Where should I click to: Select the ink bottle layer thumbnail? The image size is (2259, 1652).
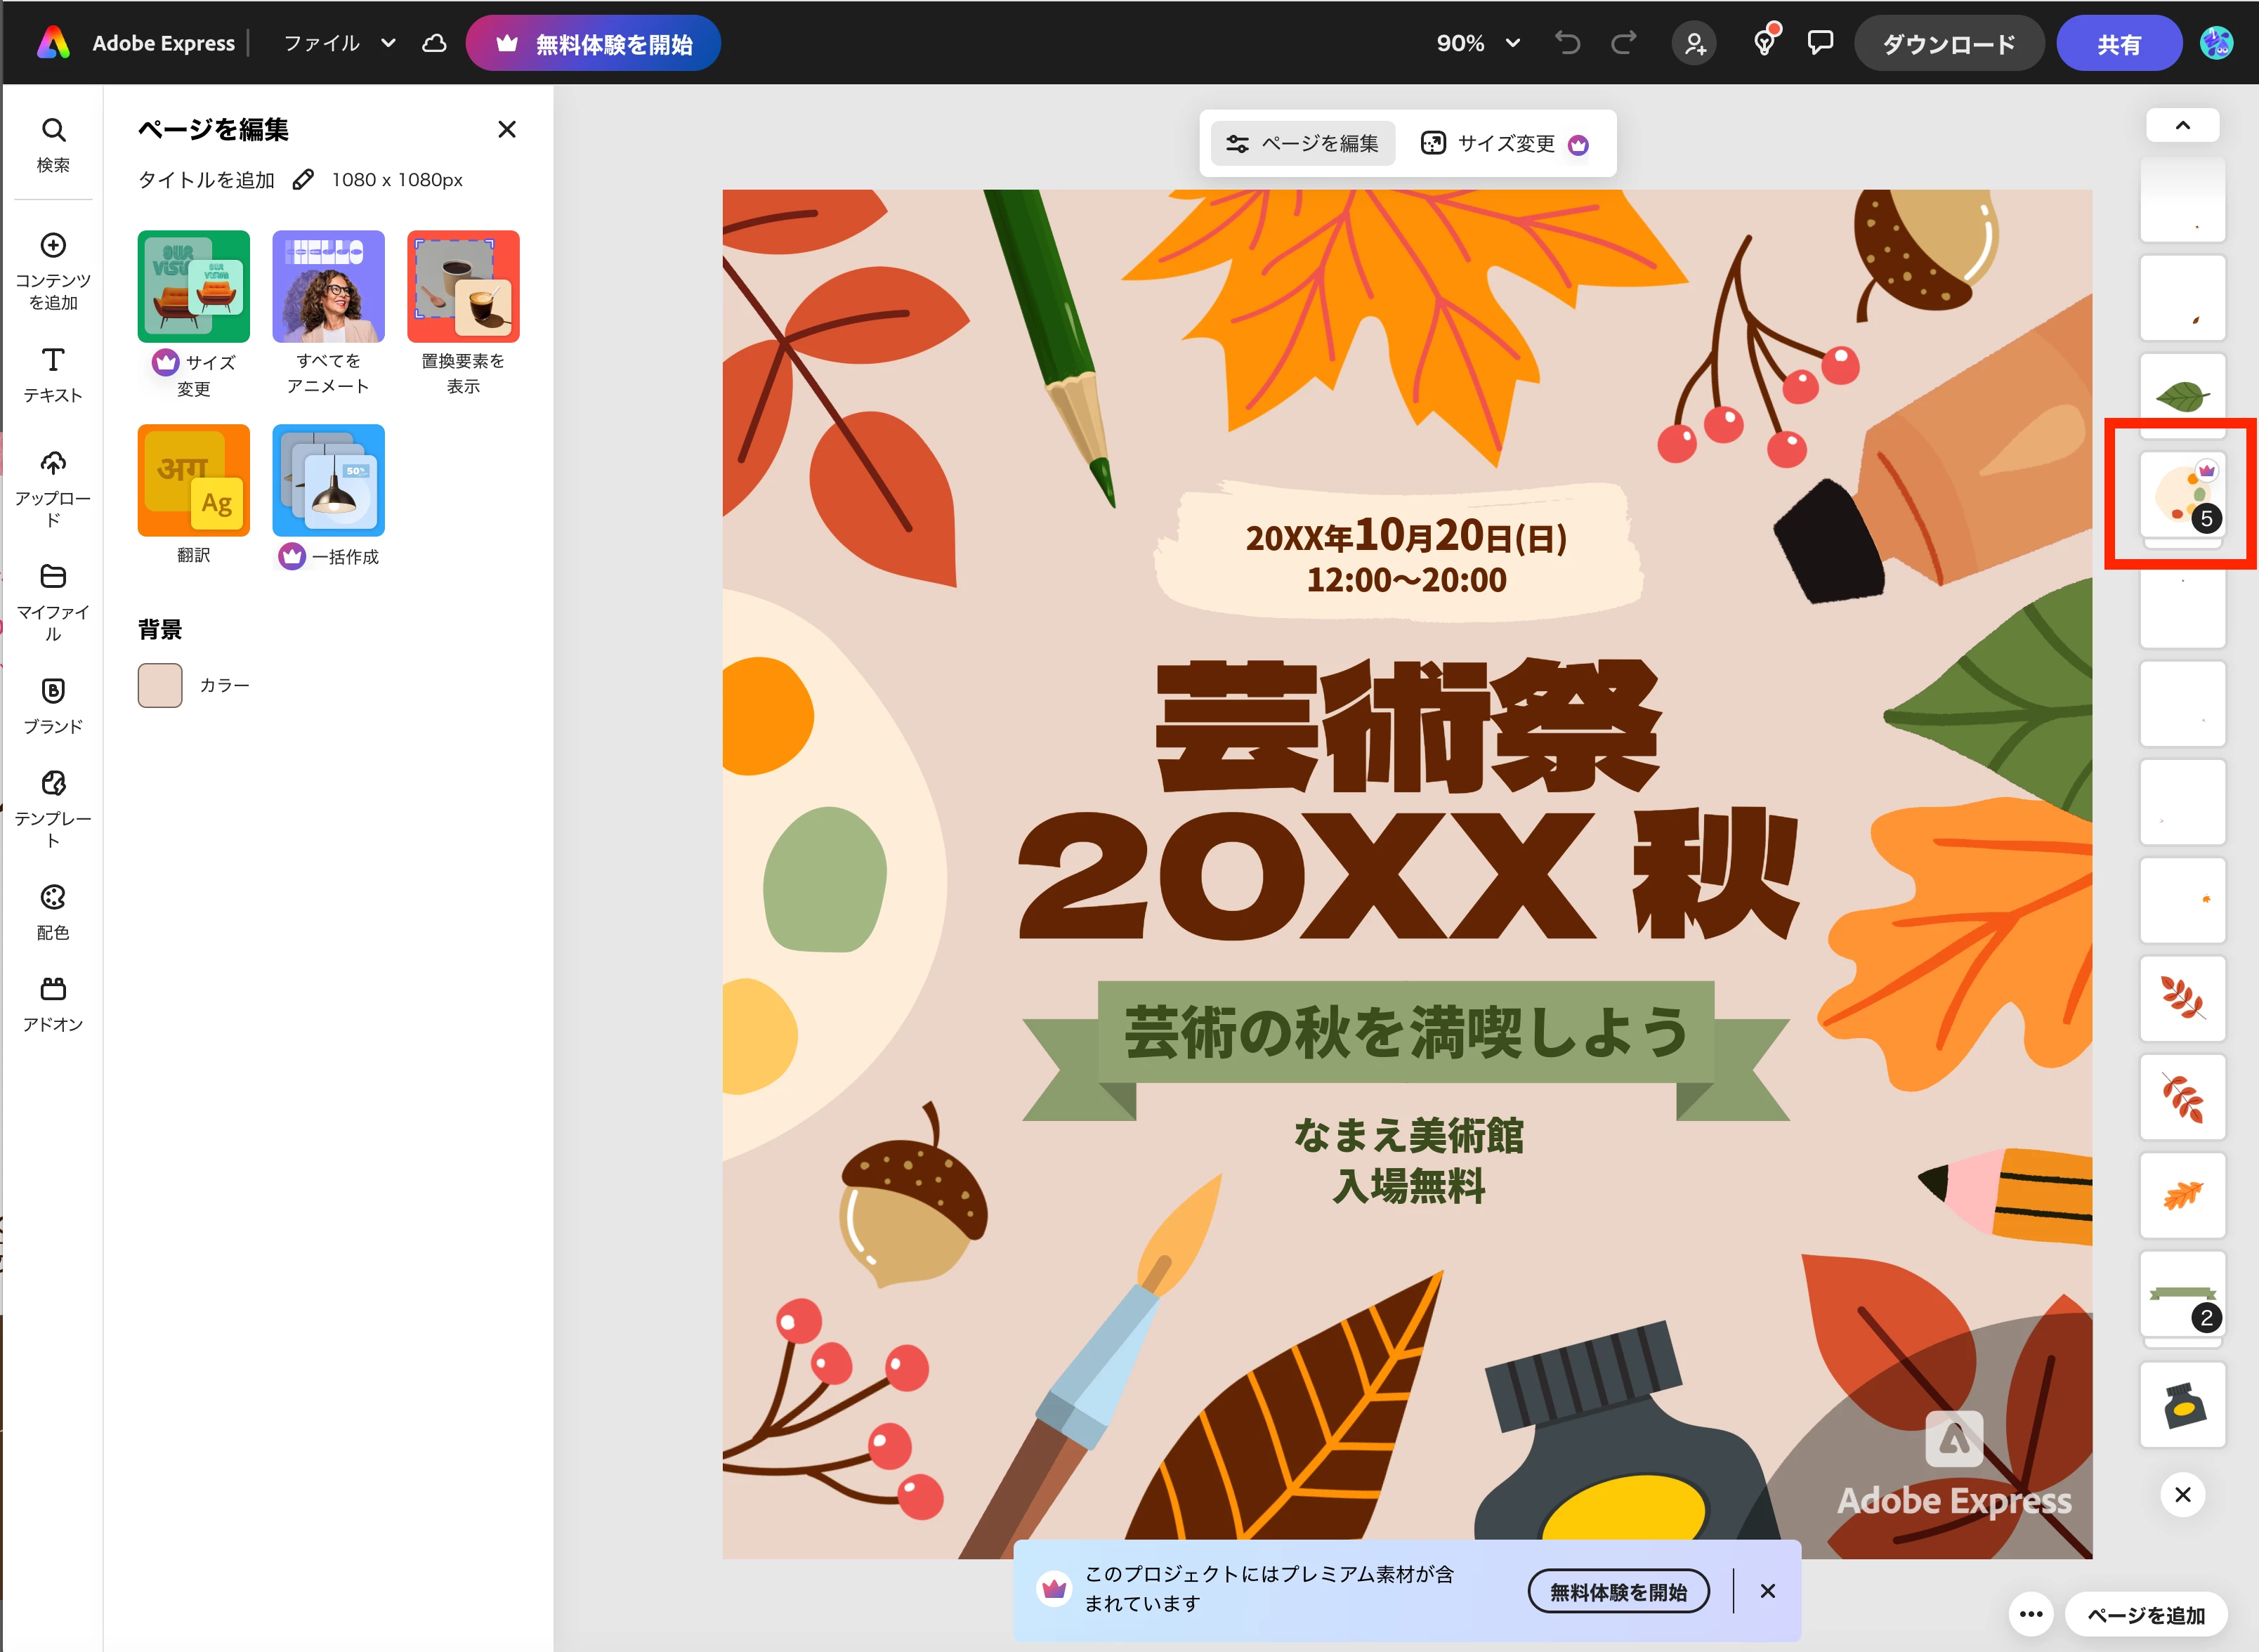(2182, 1405)
